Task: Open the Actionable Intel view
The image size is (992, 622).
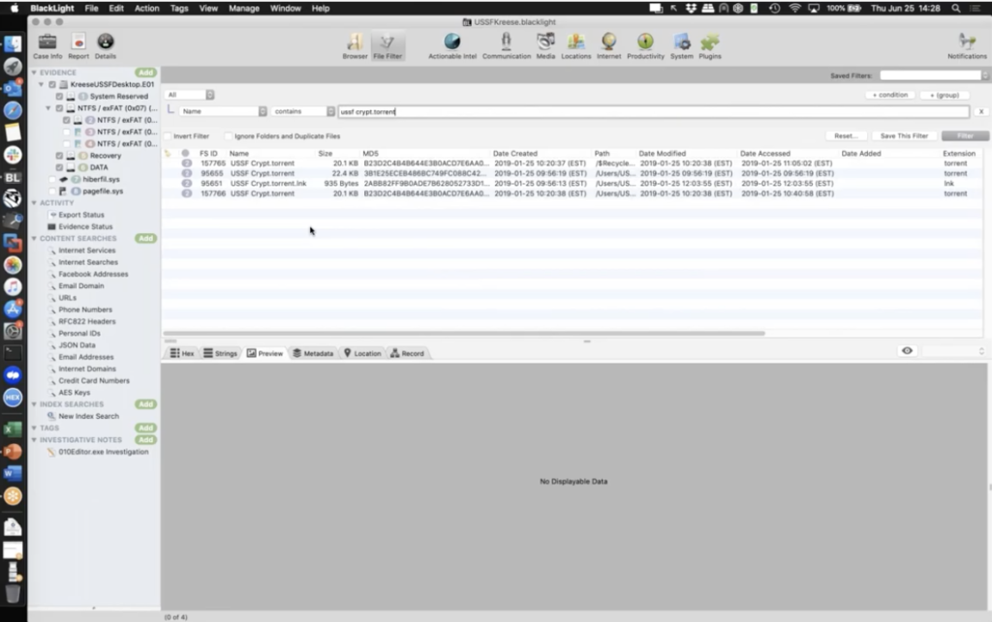Action: tap(452, 46)
